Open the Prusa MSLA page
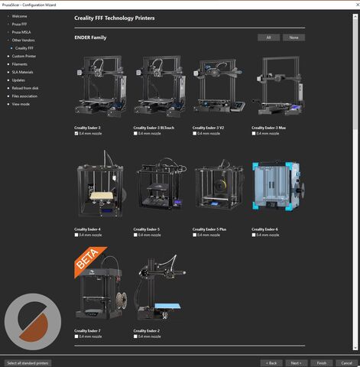 click(x=21, y=32)
